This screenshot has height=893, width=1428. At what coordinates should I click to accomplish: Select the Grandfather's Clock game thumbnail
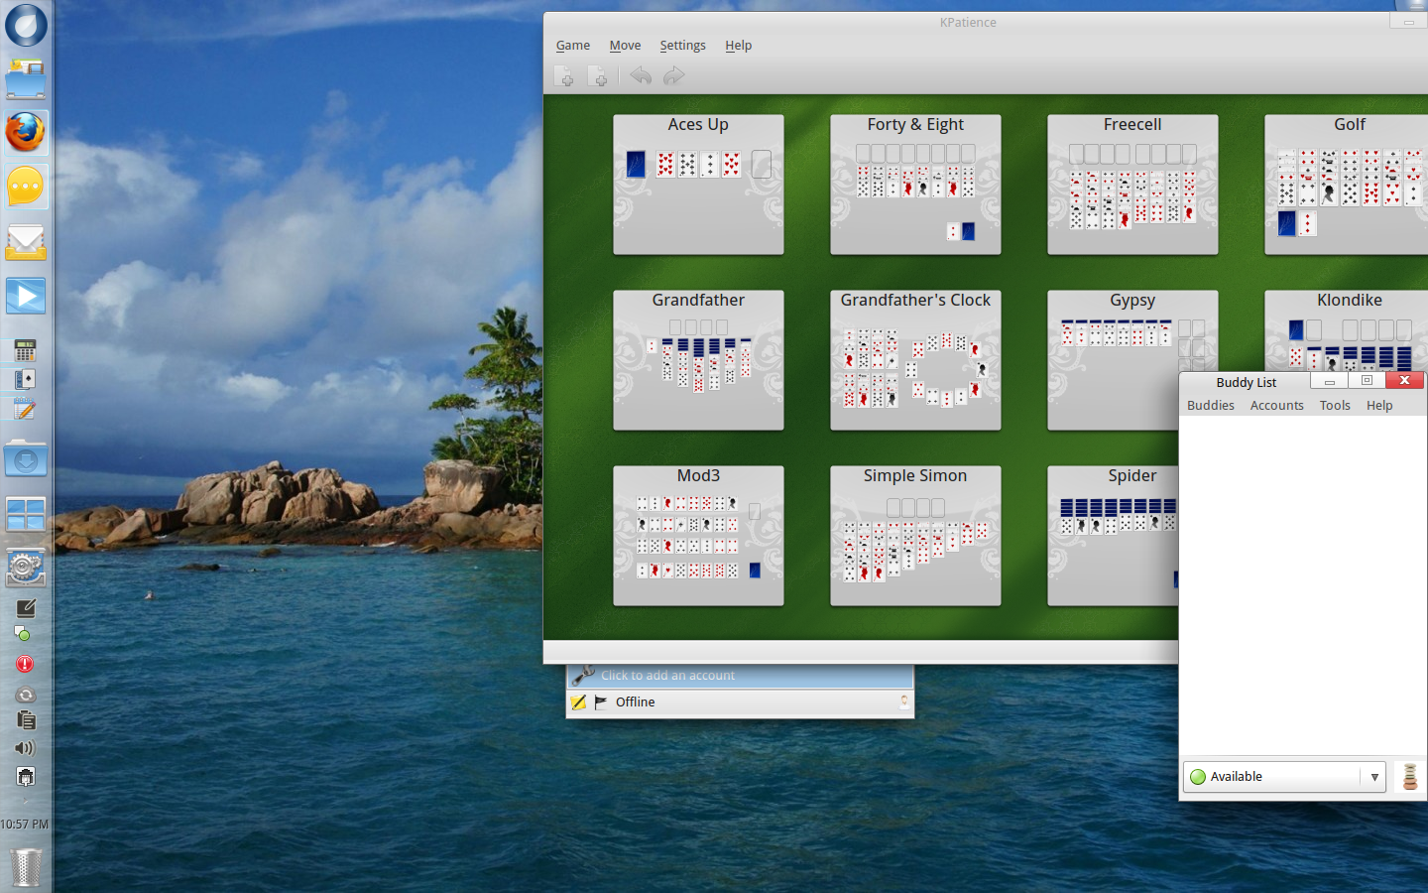click(915, 360)
